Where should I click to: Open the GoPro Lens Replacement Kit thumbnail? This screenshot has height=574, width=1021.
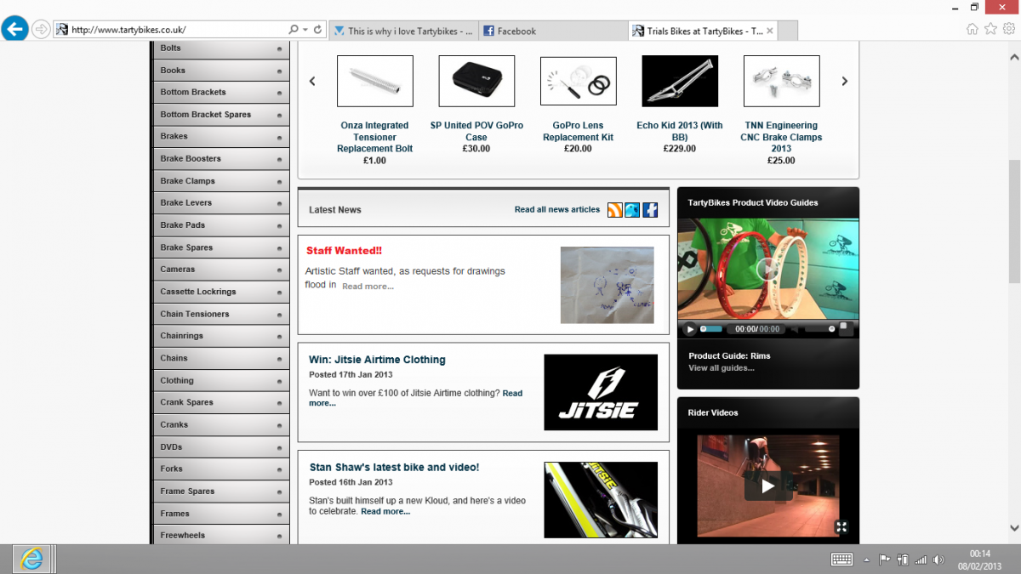[579, 81]
